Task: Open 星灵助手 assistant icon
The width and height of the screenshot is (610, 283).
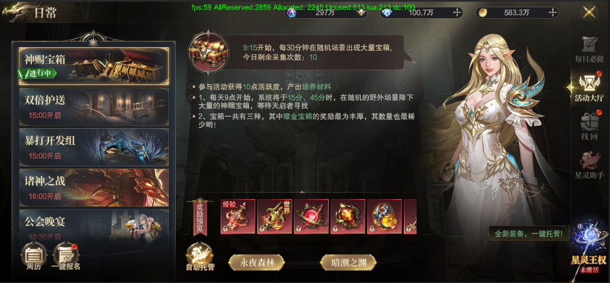Action: click(x=589, y=165)
